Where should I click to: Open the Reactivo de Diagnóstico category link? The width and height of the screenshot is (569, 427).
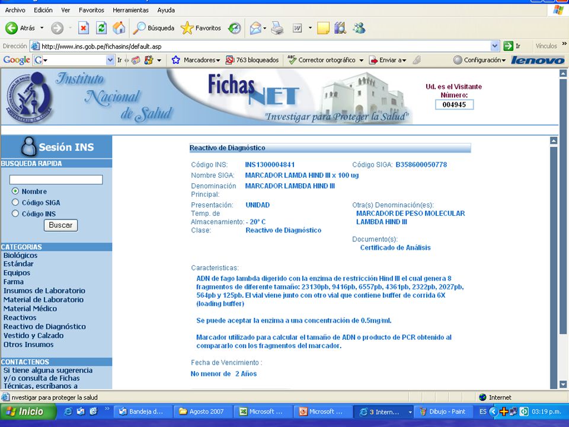(44, 326)
